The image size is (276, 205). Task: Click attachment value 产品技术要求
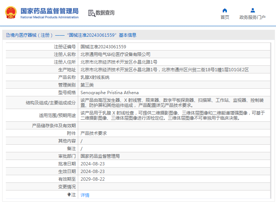(93, 133)
